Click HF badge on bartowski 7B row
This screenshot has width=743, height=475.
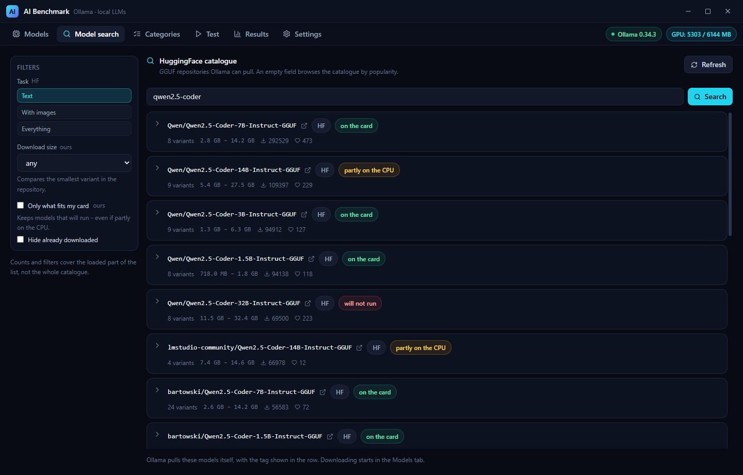click(x=340, y=392)
